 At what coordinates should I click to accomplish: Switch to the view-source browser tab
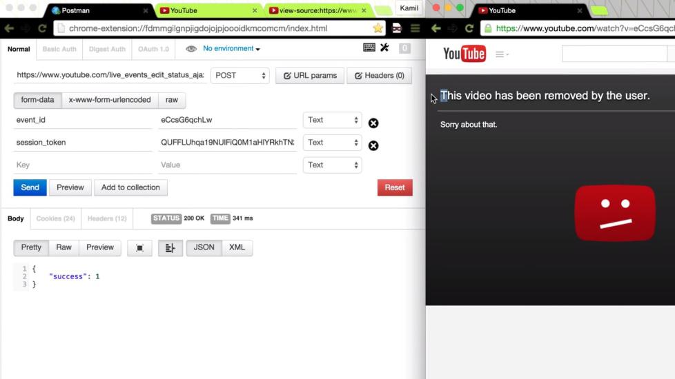click(317, 10)
